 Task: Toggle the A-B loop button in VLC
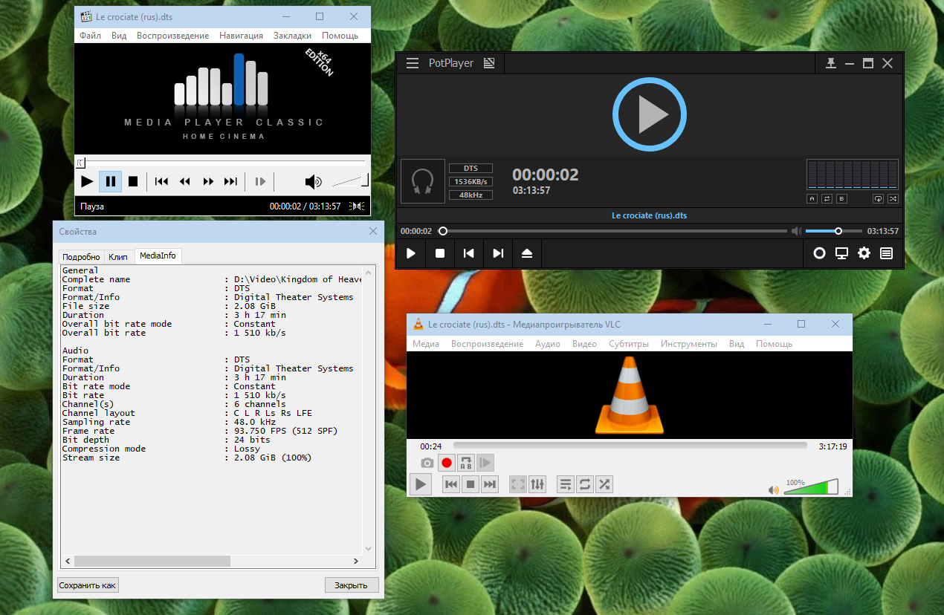coord(466,463)
